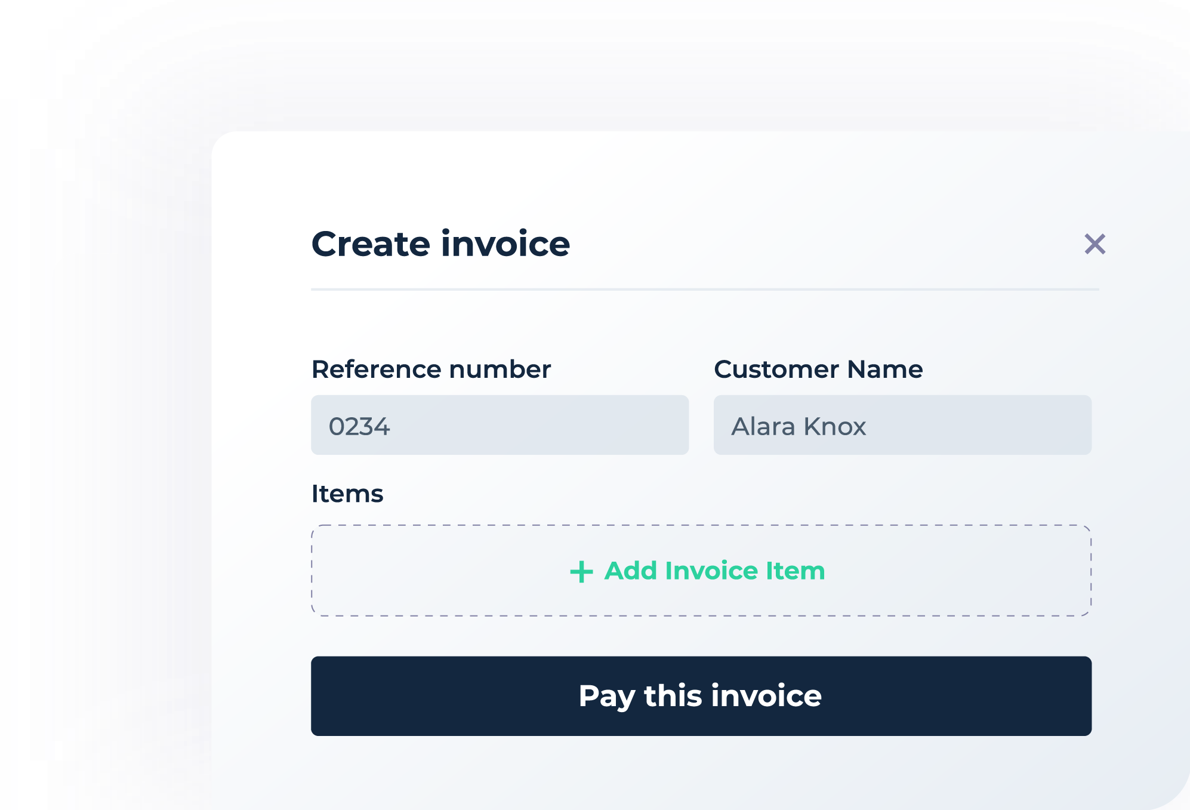Screen dimensions: 1190x810
Task: Click the Customer Name input field
Action: (x=902, y=425)
